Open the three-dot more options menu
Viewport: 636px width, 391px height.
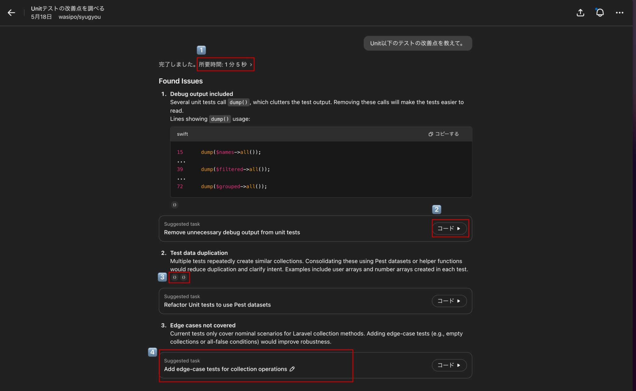(x=619, y=13)
